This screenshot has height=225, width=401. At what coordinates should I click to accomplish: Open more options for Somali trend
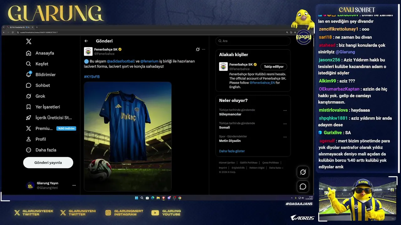[x=285, y=124]
